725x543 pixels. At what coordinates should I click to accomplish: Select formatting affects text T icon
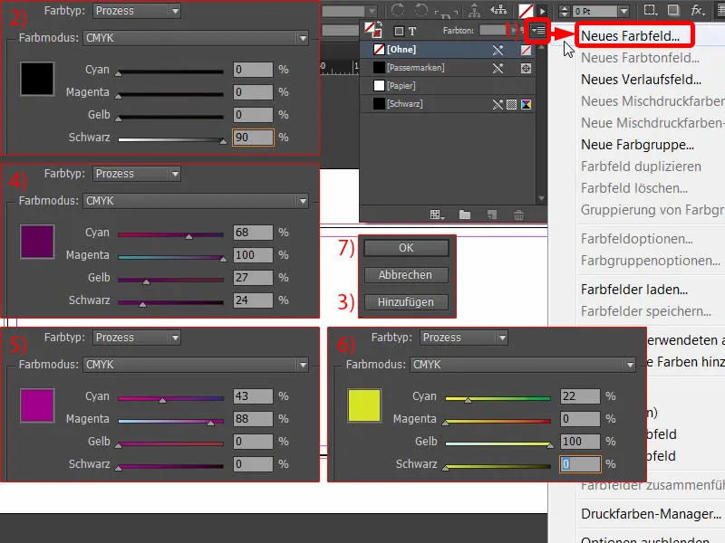[x=412, y=31]
